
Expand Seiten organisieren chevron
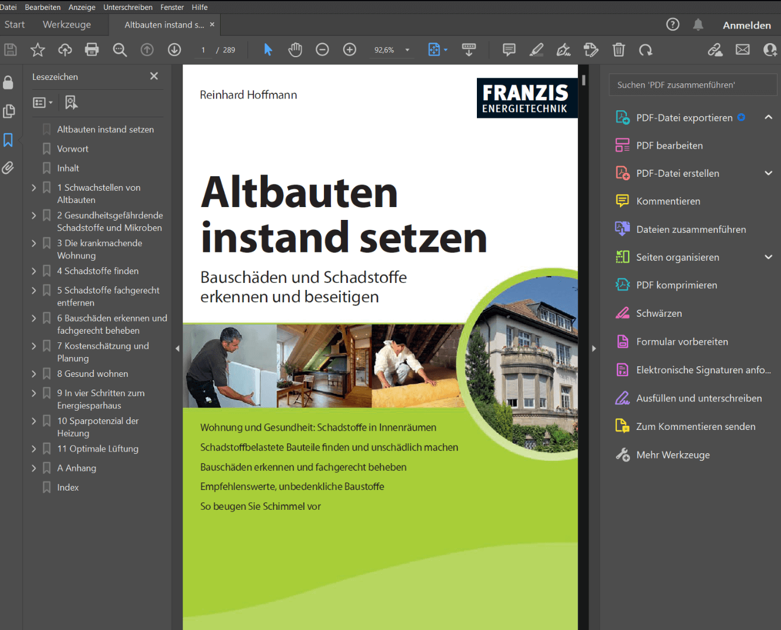(769, 257)
